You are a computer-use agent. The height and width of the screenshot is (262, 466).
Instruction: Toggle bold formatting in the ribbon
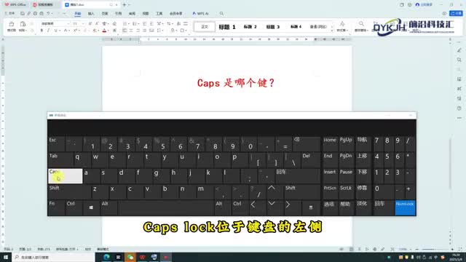(x=42, y=31)
